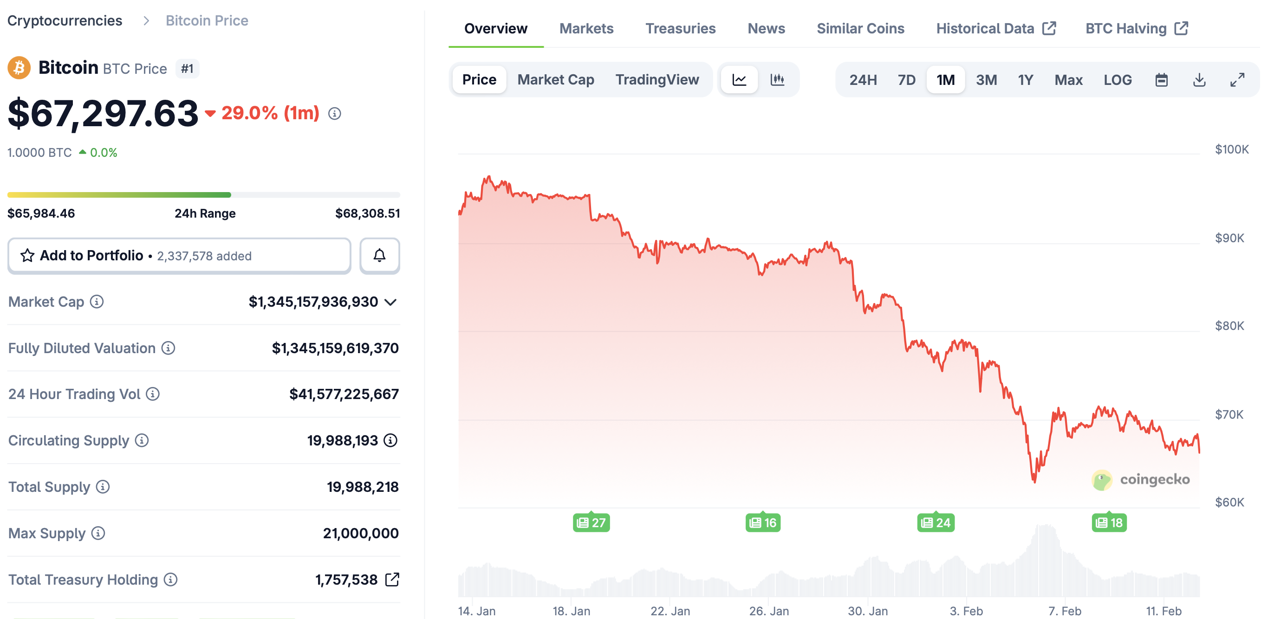This screenshot has width=1261, height=619.
Task: Click the green news marker labeled 27
Action: click(x=591, y=522)
